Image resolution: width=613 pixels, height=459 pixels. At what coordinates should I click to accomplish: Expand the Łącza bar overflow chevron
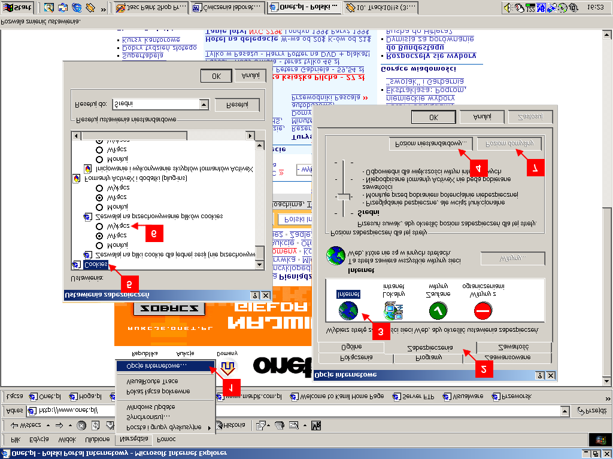coord(608,397)
